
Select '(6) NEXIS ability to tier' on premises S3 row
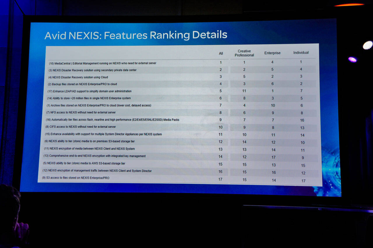89,141
